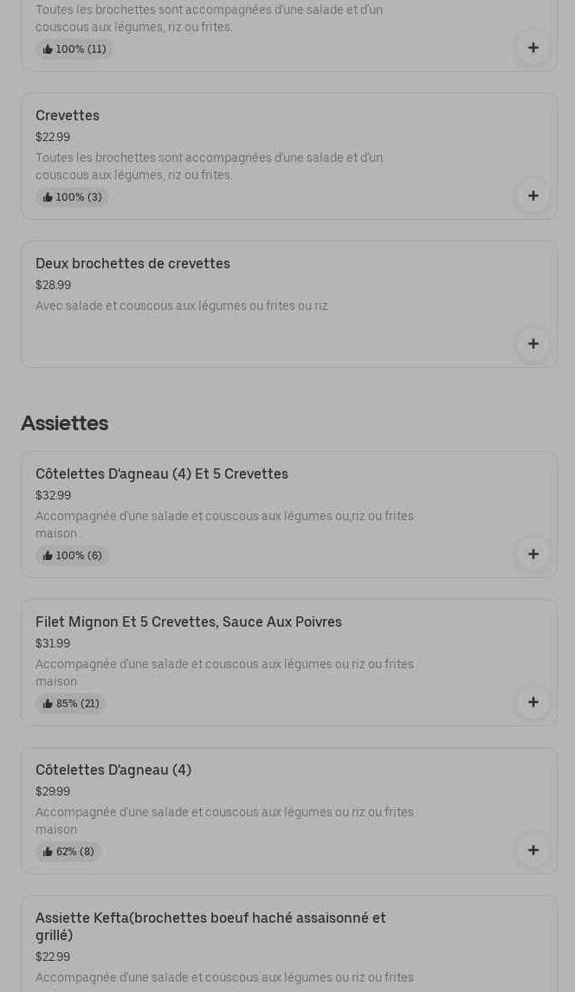
Task: Open Deux brochettes de crevettes details
Action: click(132, 263)
